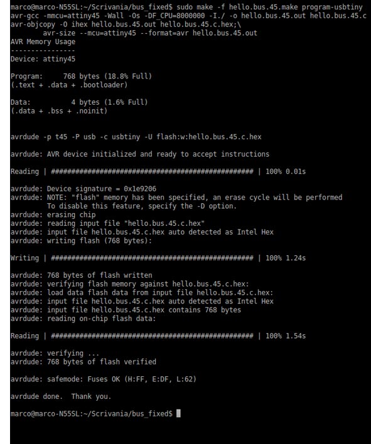The image size is (371, 444).
Task: Click the final shell prompt marco@marco-N55SL
Action: [91, 414]
